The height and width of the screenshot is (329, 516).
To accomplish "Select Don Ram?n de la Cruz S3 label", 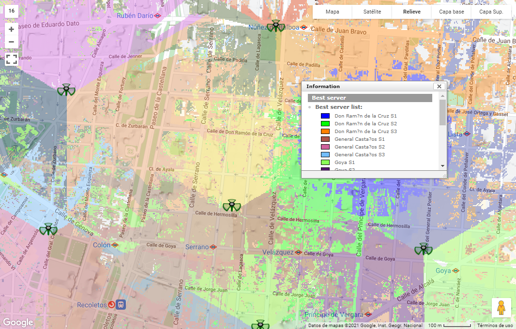I will 365,131.
